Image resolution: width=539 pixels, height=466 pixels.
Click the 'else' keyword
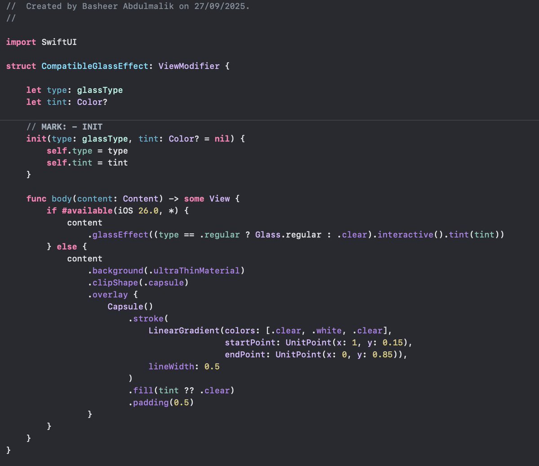[x=67, y=247]
